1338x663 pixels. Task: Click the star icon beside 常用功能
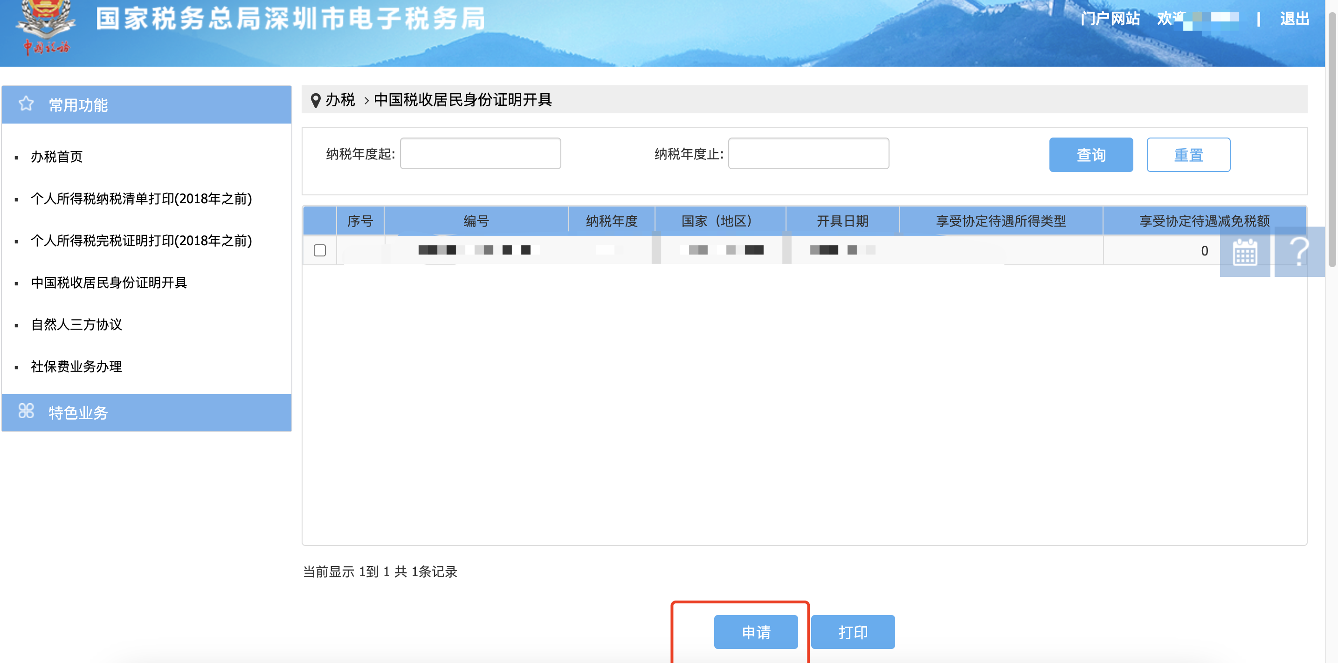26,104
